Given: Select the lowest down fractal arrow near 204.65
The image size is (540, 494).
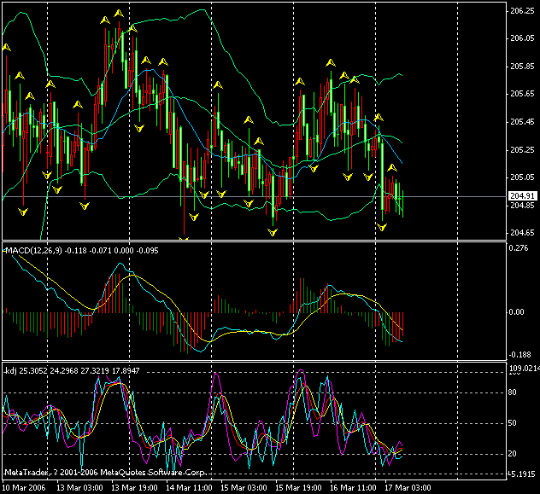Looking at the screenshot, I should pyautogui.click(x=183, y=238).
